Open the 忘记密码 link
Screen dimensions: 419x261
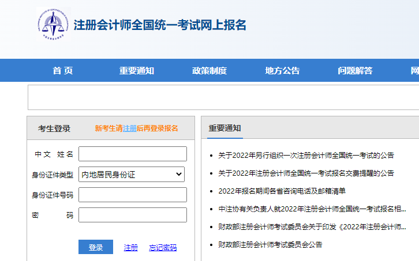[x=163, y=248]
